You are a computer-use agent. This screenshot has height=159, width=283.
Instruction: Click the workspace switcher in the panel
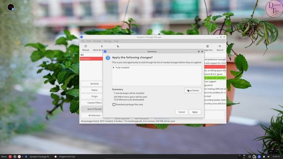(244, 156)
